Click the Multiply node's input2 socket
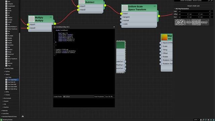Screen dimensions: 215x121 click(x=28, y=28)
